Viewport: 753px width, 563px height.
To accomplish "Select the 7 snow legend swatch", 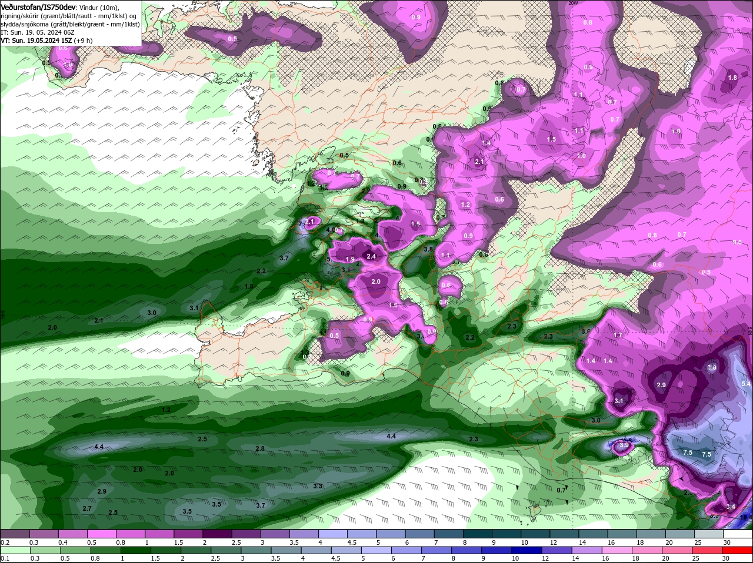I will (x=449, y=534).
